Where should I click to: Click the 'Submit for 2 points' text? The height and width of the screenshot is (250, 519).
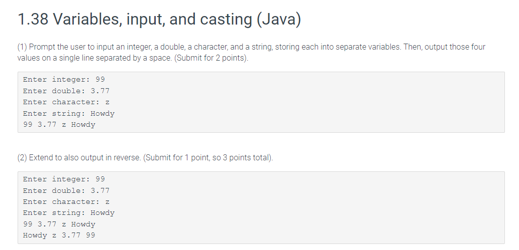210,58
